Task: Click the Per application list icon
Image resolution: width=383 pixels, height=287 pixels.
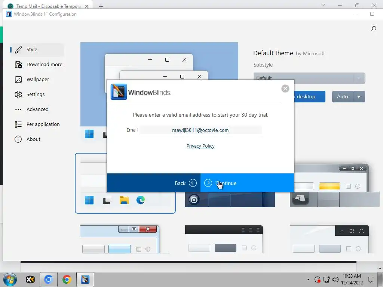Action: [x=18, y=124]
